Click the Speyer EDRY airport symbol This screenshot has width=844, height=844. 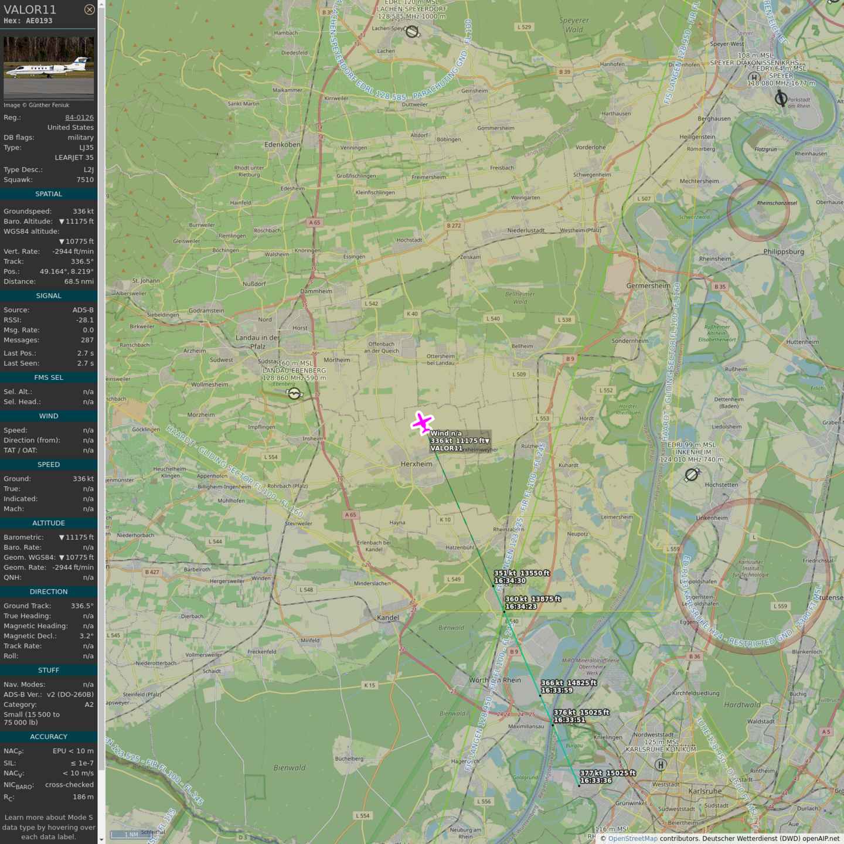(x=781, y=98)
